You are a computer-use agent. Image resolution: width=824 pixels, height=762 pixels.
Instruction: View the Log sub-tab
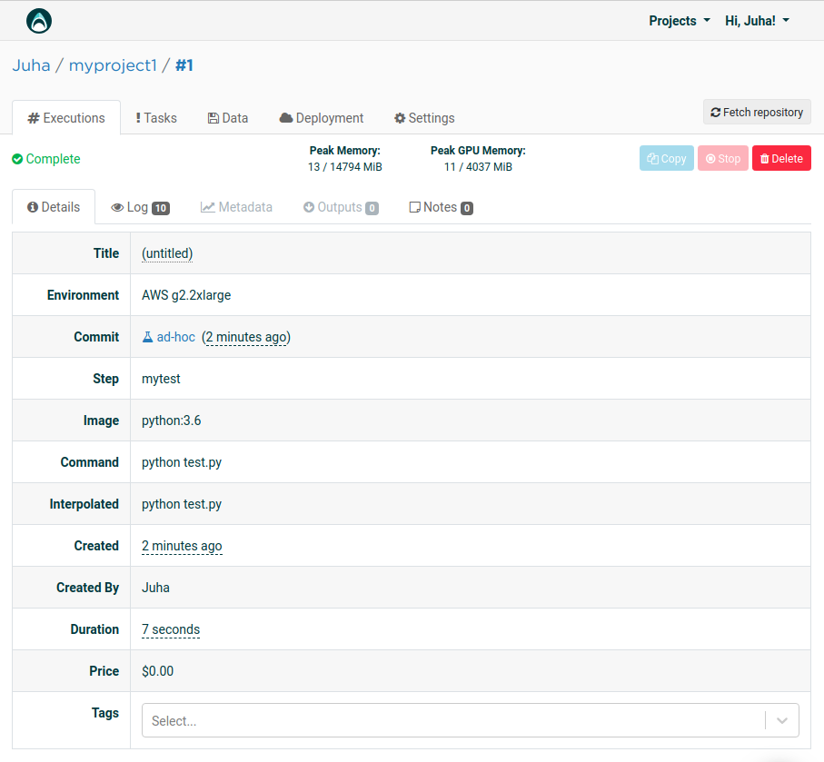tap(140, 207)
